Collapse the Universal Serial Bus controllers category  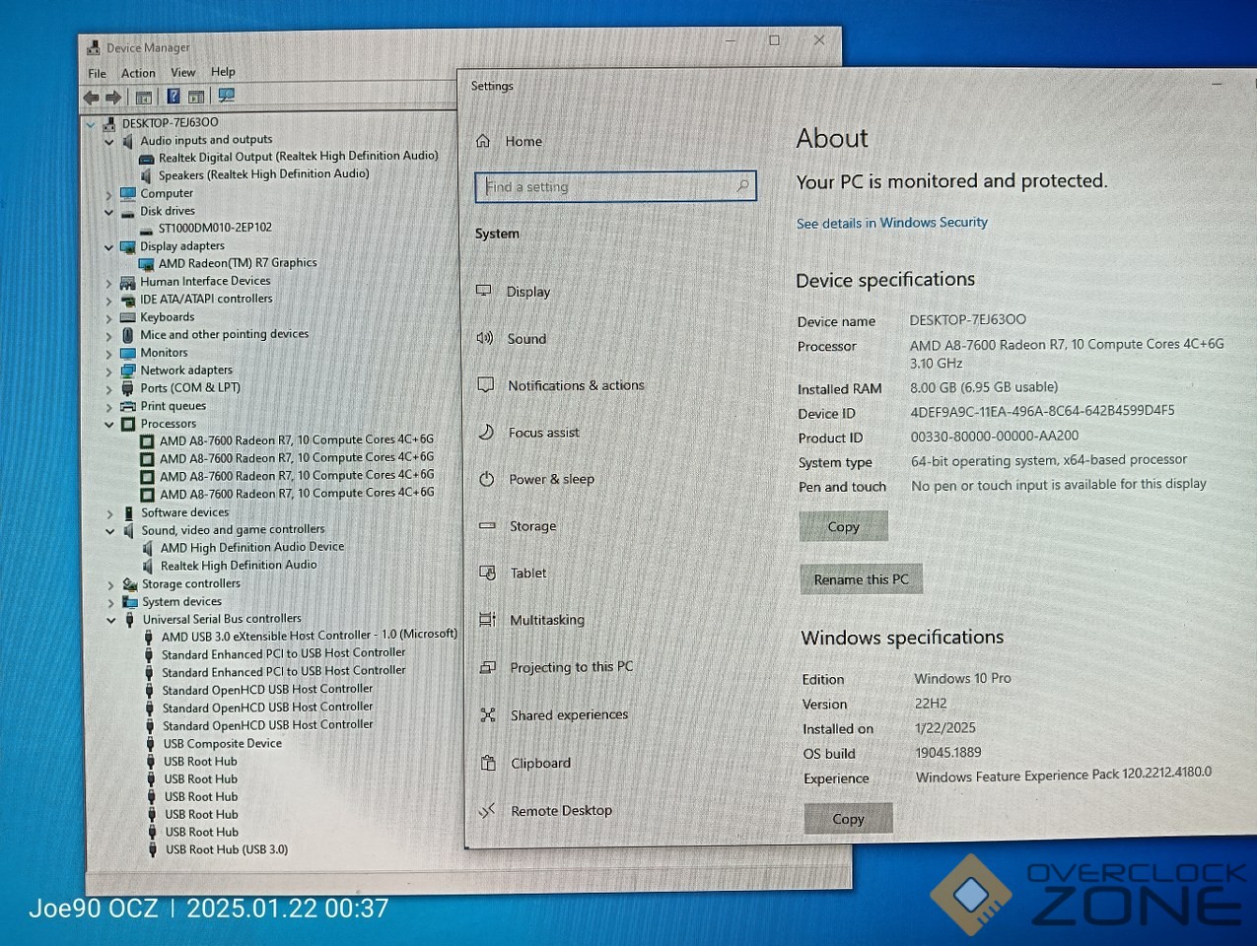coord(110,620)
